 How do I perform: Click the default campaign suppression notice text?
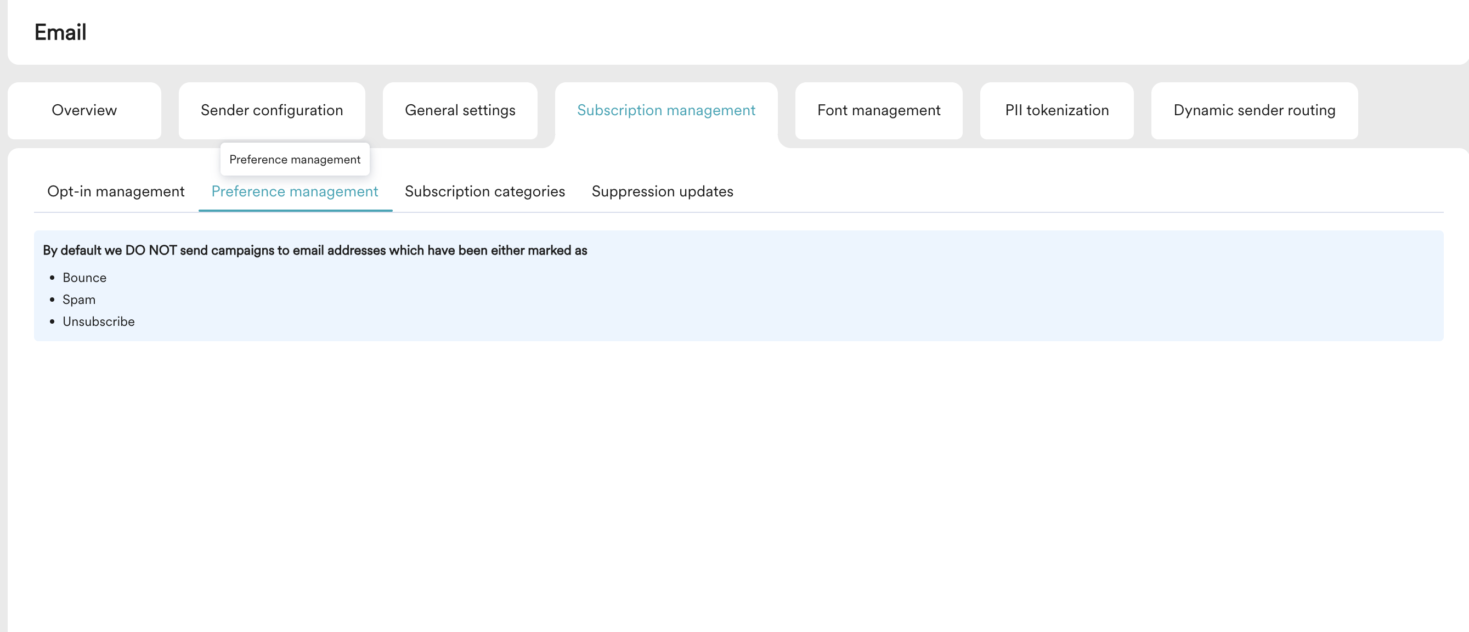(314, 250)
